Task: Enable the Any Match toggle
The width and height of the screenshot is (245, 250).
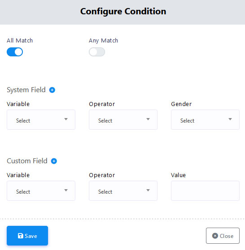Action: point(97,52)
